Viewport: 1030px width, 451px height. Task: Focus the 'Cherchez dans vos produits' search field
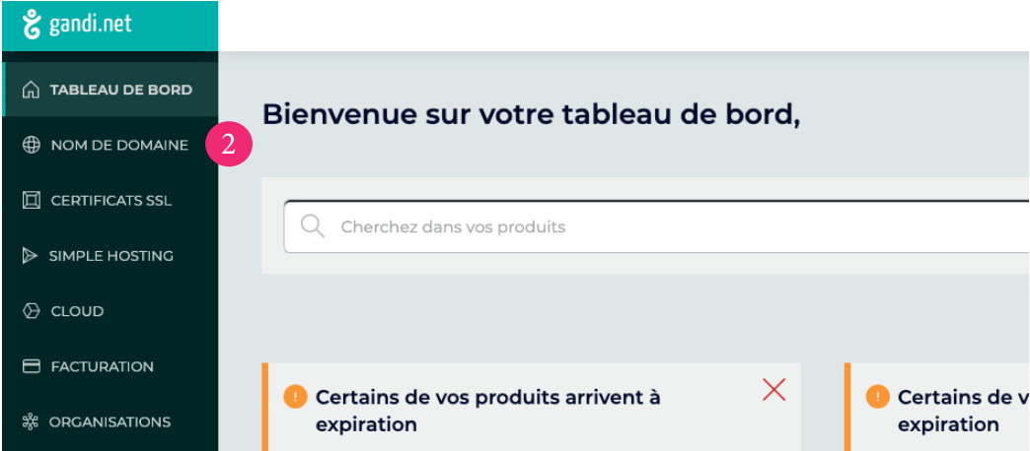coord(657,226)
